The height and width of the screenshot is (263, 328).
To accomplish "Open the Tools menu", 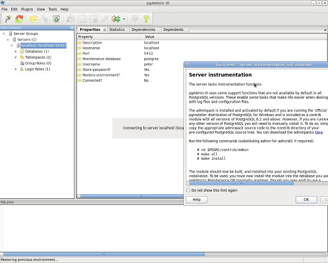I will pyautogui.click(x=52, y=9).
